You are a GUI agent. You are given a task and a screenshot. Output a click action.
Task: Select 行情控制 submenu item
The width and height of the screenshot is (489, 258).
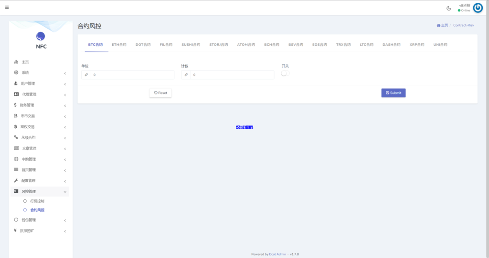coord(37,201)
